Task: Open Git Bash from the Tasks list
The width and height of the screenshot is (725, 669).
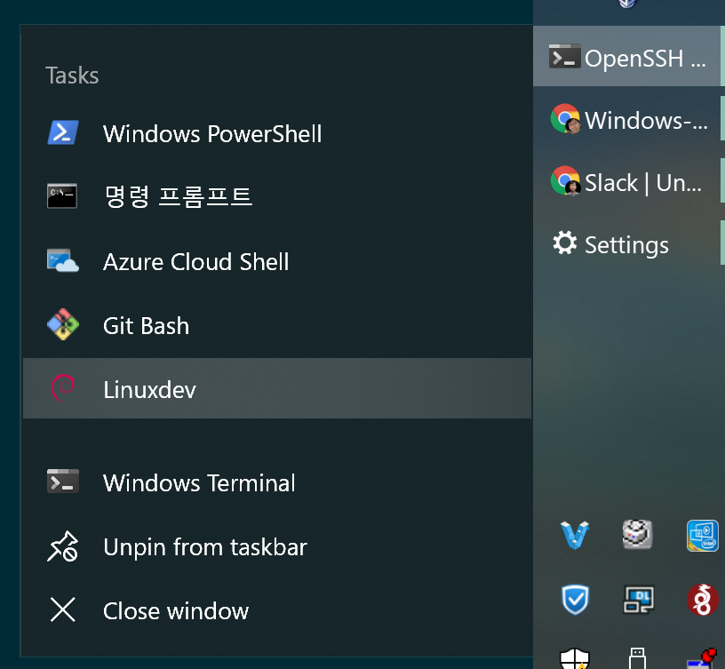Action: [x=277, y=325]
